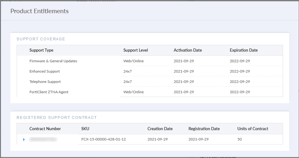
Task: Click activation date of Telephone Support
Action: pos(184,82)
